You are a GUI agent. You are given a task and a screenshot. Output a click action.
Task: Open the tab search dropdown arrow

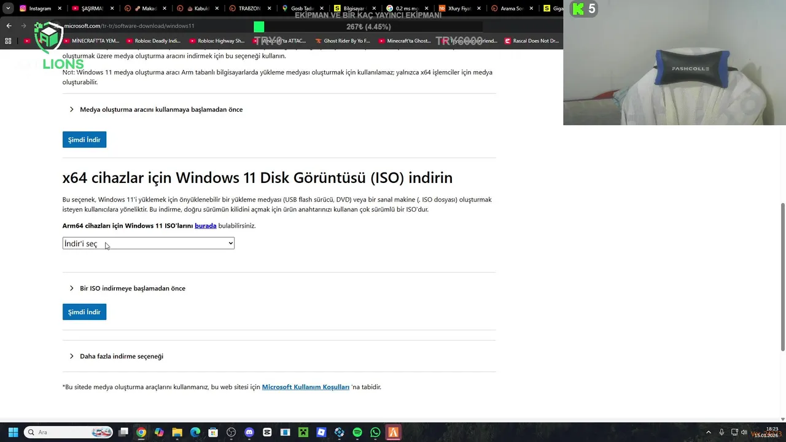pos(8,9)
